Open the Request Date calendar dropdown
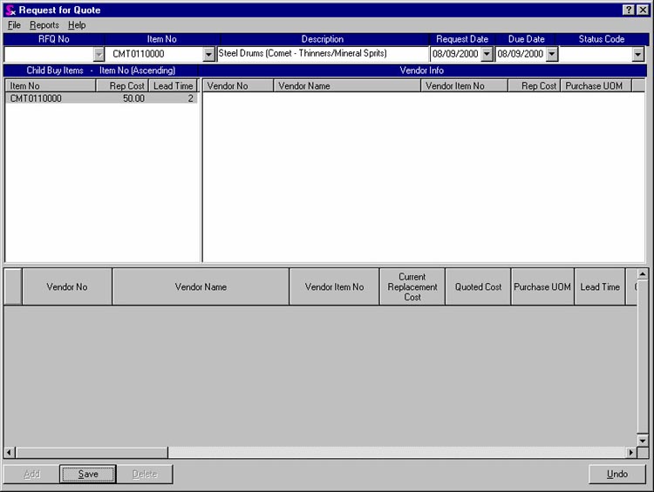654x492 pixels. pos(486,54)
